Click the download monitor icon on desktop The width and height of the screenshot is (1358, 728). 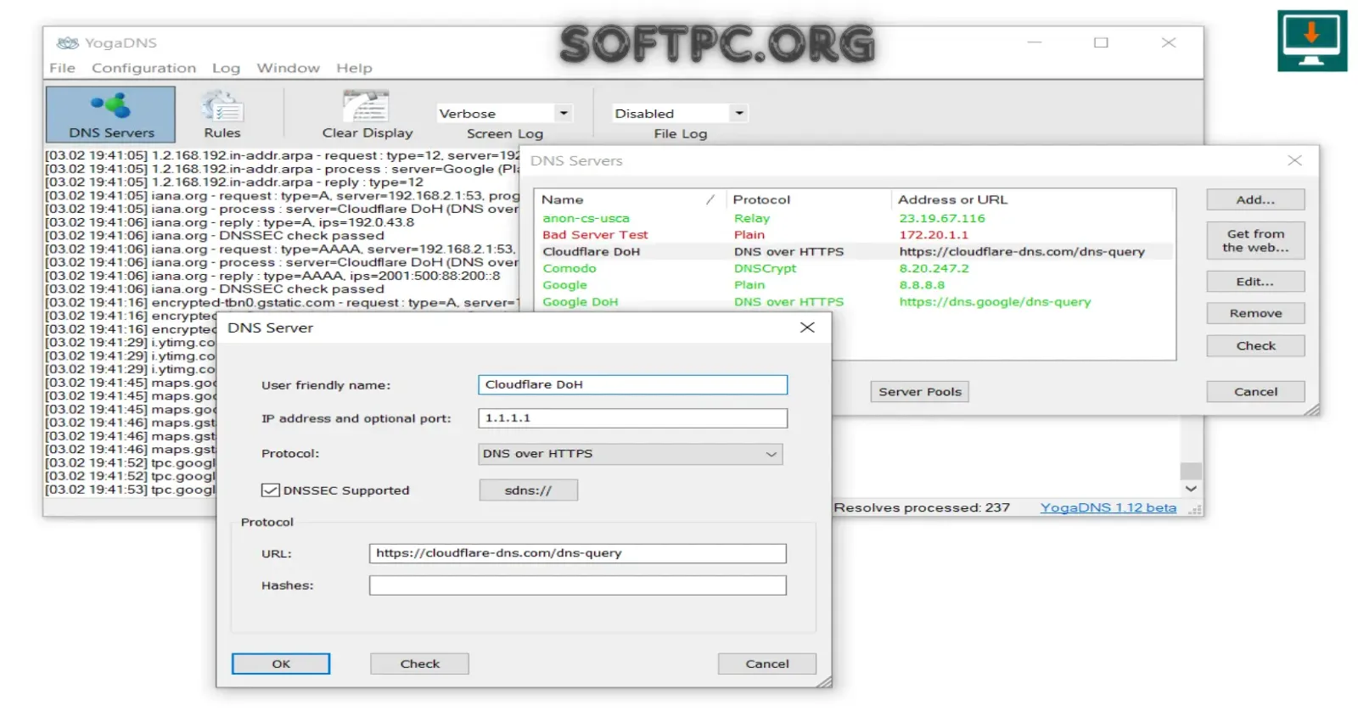(x=1312, y=41)
